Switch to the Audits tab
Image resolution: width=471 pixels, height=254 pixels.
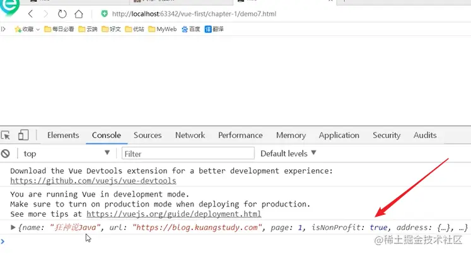click(425, 135)
